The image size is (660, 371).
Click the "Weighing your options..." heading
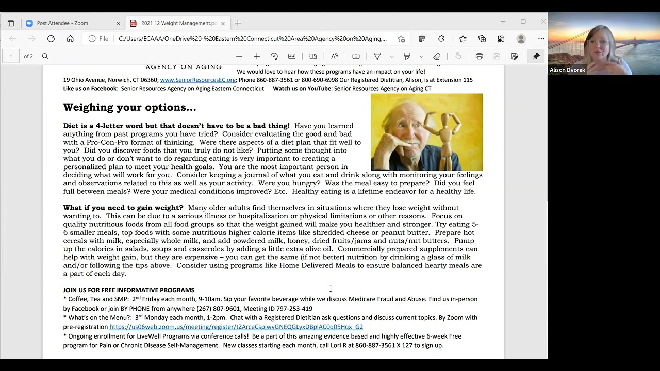(x=130, y=107)
